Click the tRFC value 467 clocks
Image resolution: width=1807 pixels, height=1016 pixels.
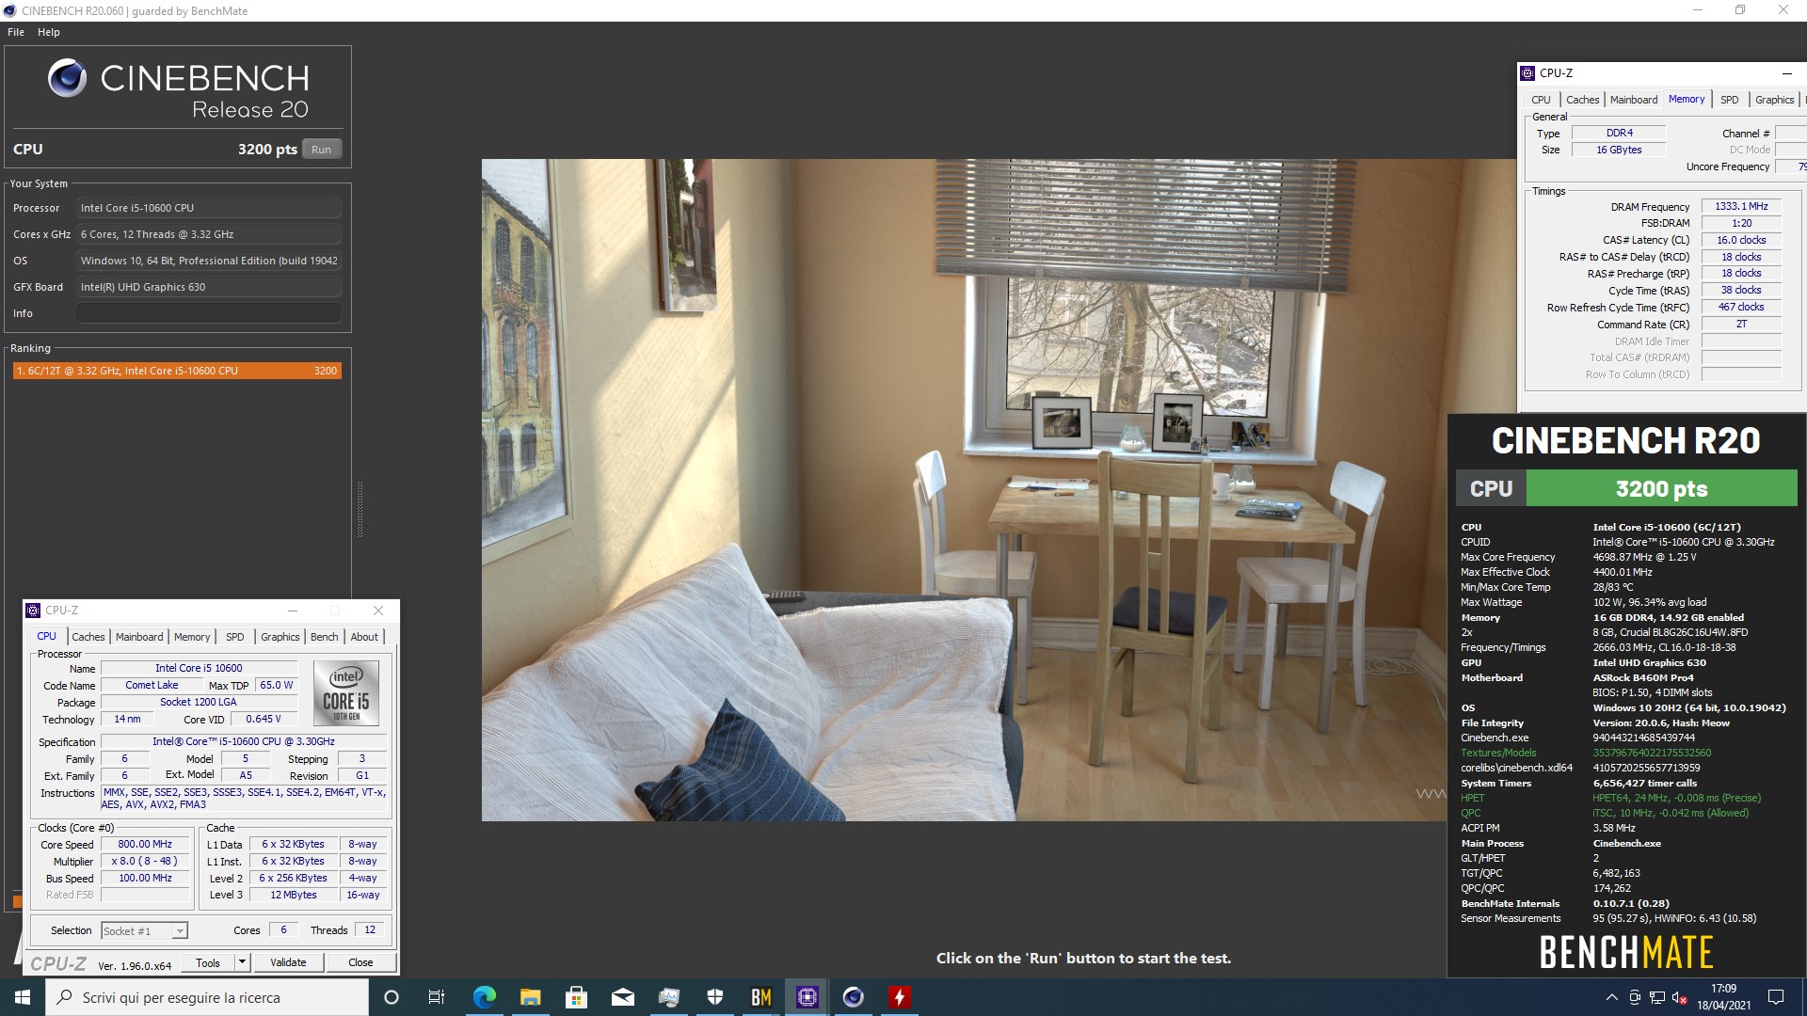coord(1741,307)
